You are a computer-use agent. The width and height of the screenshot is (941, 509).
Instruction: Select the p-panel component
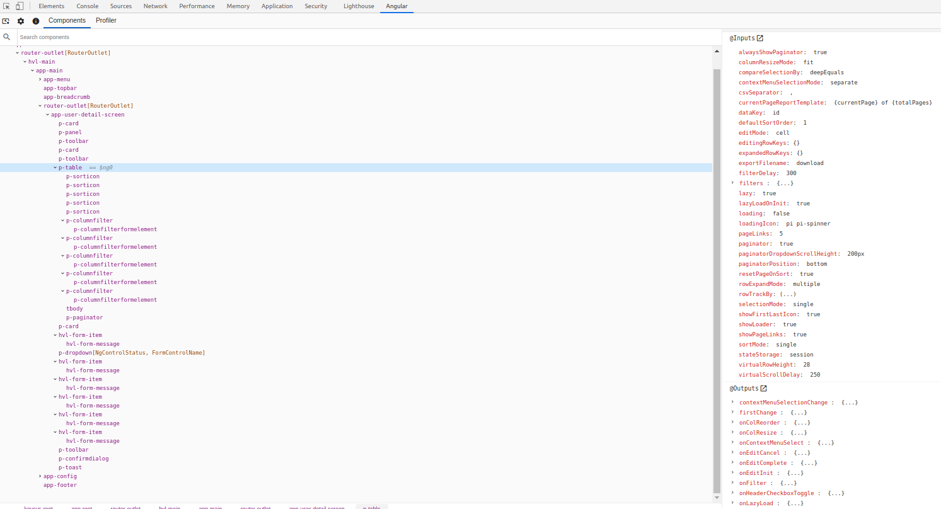coord(70,132)
